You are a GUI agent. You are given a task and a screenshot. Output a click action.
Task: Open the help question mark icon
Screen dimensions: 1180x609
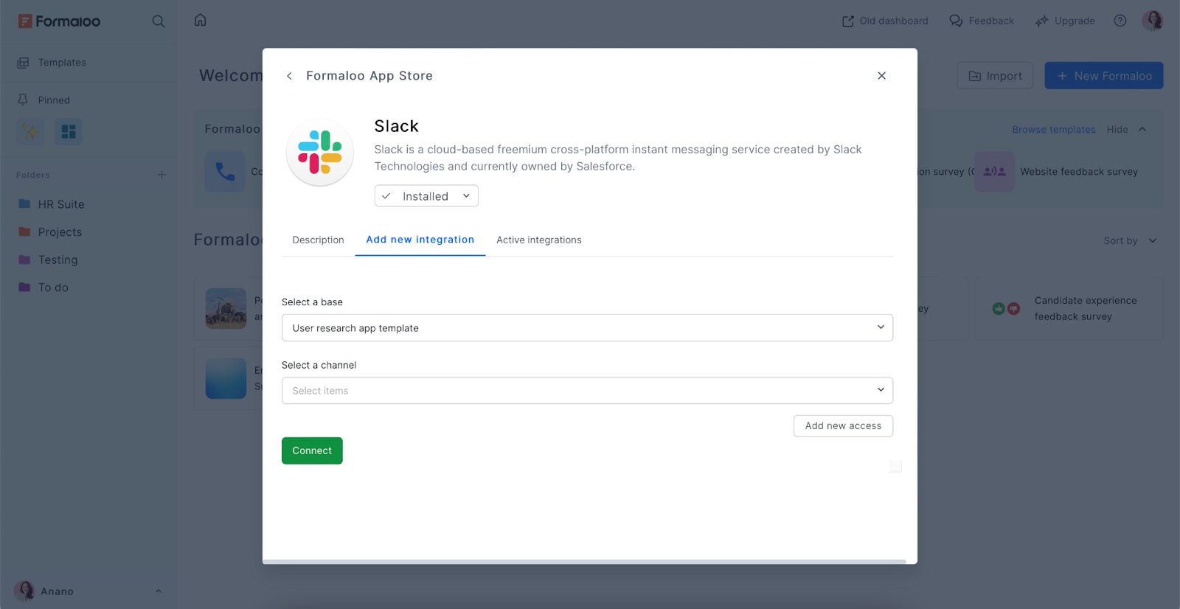pyautogui.click(x=1120, y=21)
